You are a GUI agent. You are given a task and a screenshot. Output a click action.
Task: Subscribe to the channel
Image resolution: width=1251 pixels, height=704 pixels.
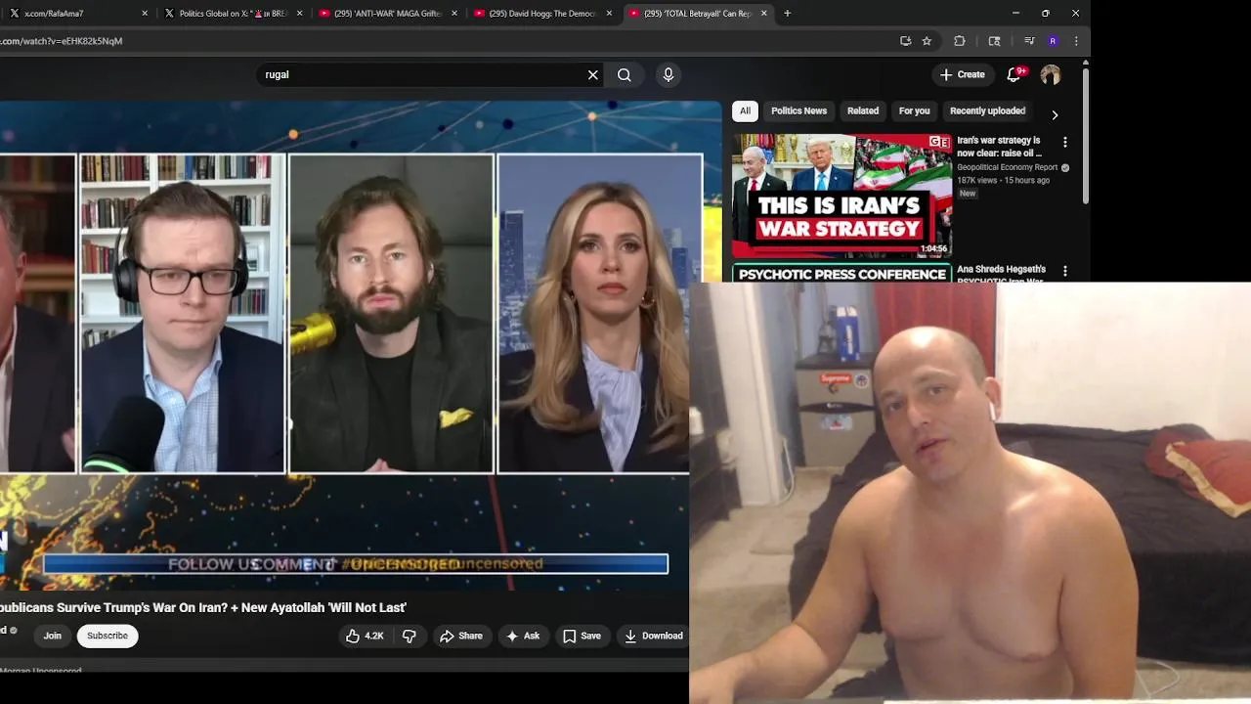[108, 636]
